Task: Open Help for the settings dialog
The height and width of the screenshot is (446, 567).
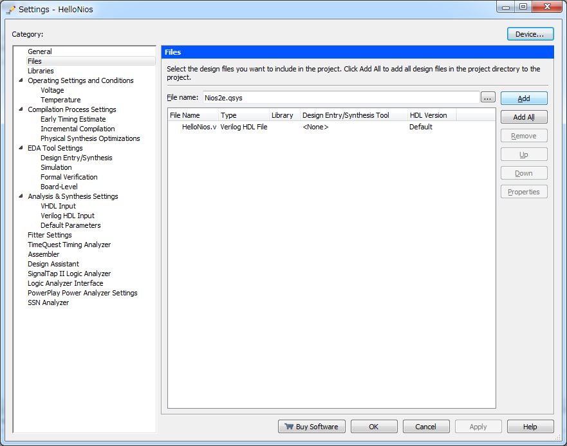Action: click(530, 427)
